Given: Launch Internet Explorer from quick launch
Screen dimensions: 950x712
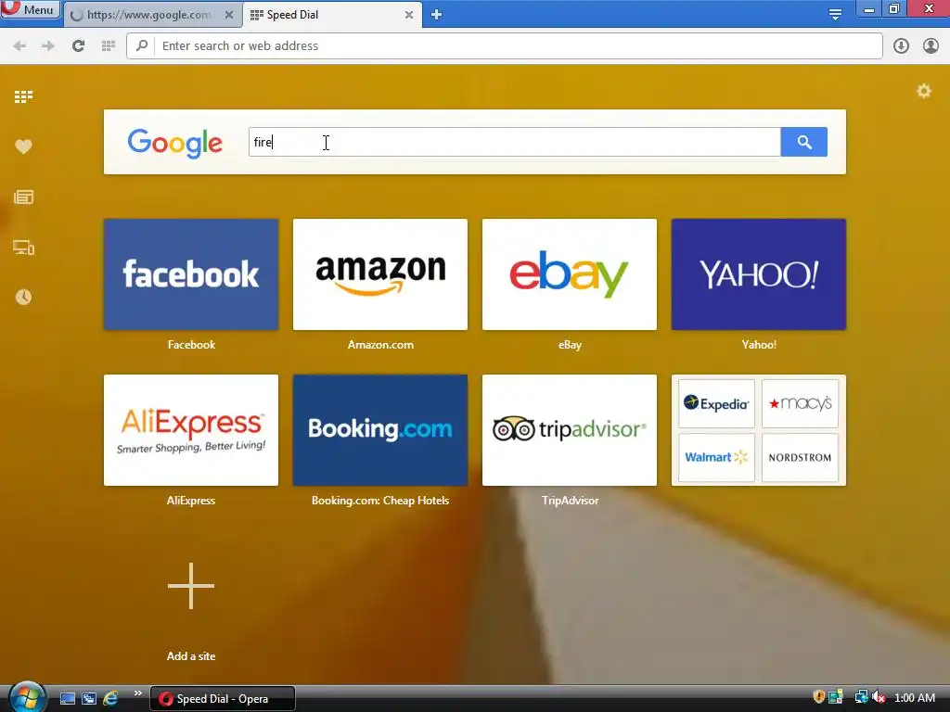Looking at the screenshot, I should click(110, 699).
